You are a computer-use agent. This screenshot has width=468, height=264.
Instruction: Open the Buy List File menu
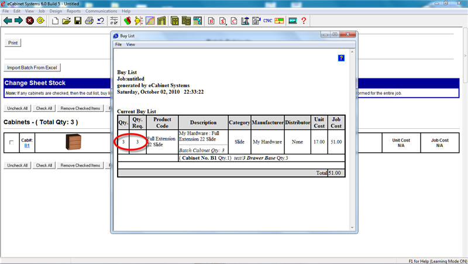coord(119,44)
